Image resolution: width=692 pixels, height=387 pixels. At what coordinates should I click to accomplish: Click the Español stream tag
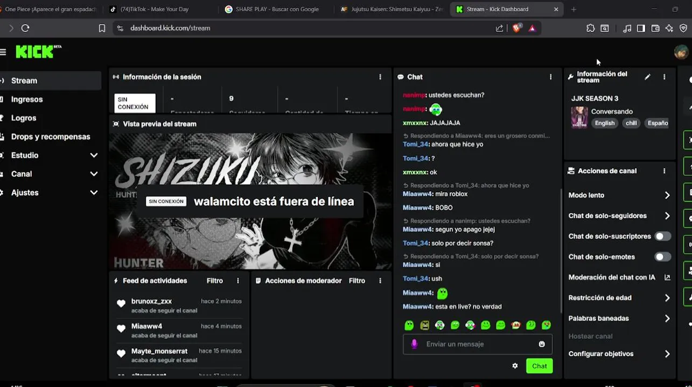coord(657,123)
